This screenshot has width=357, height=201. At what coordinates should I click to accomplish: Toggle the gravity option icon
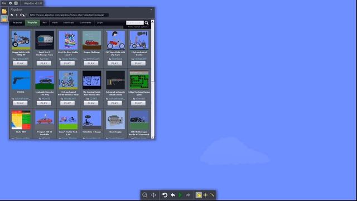(206, 195)
